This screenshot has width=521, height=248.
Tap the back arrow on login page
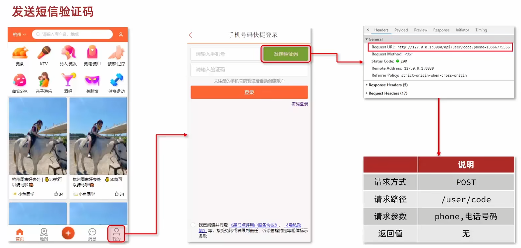(x=191, y=35)
